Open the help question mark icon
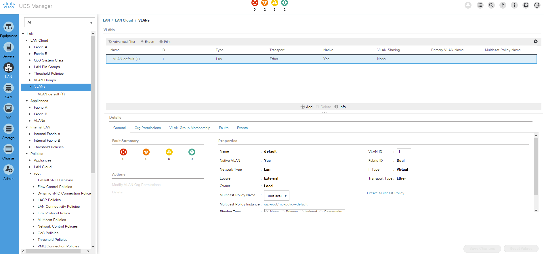 point(503,5)
